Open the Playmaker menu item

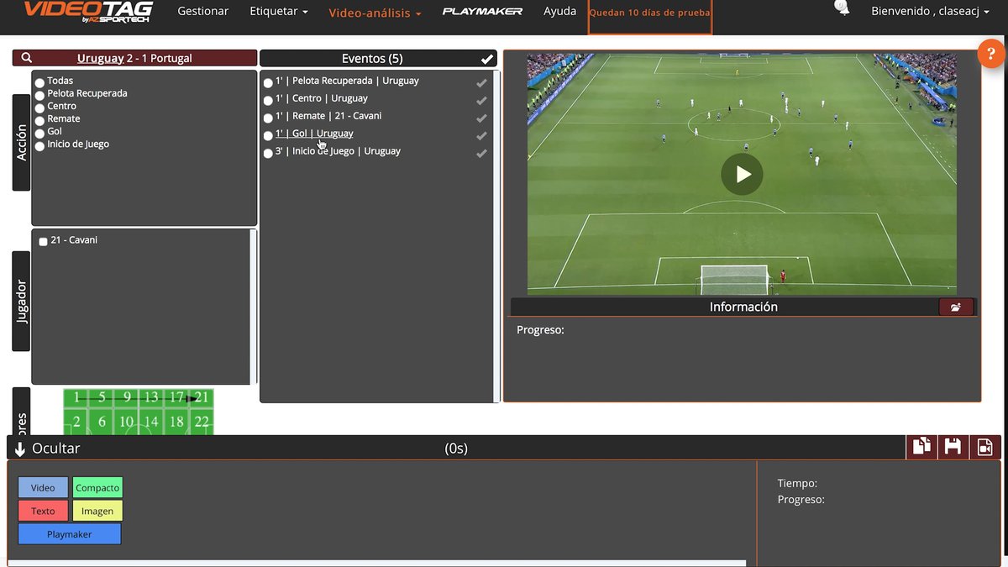click(482, 12)
